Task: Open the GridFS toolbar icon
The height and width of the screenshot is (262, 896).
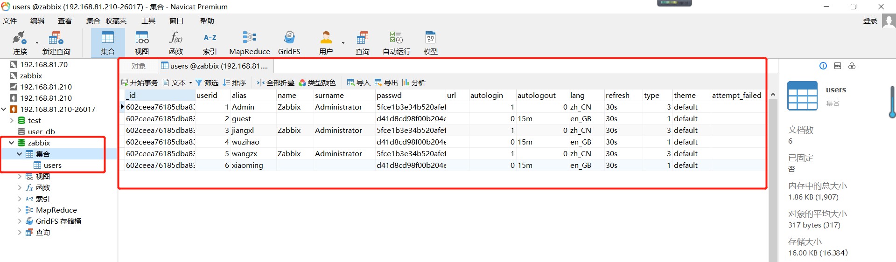Action: 289,42
